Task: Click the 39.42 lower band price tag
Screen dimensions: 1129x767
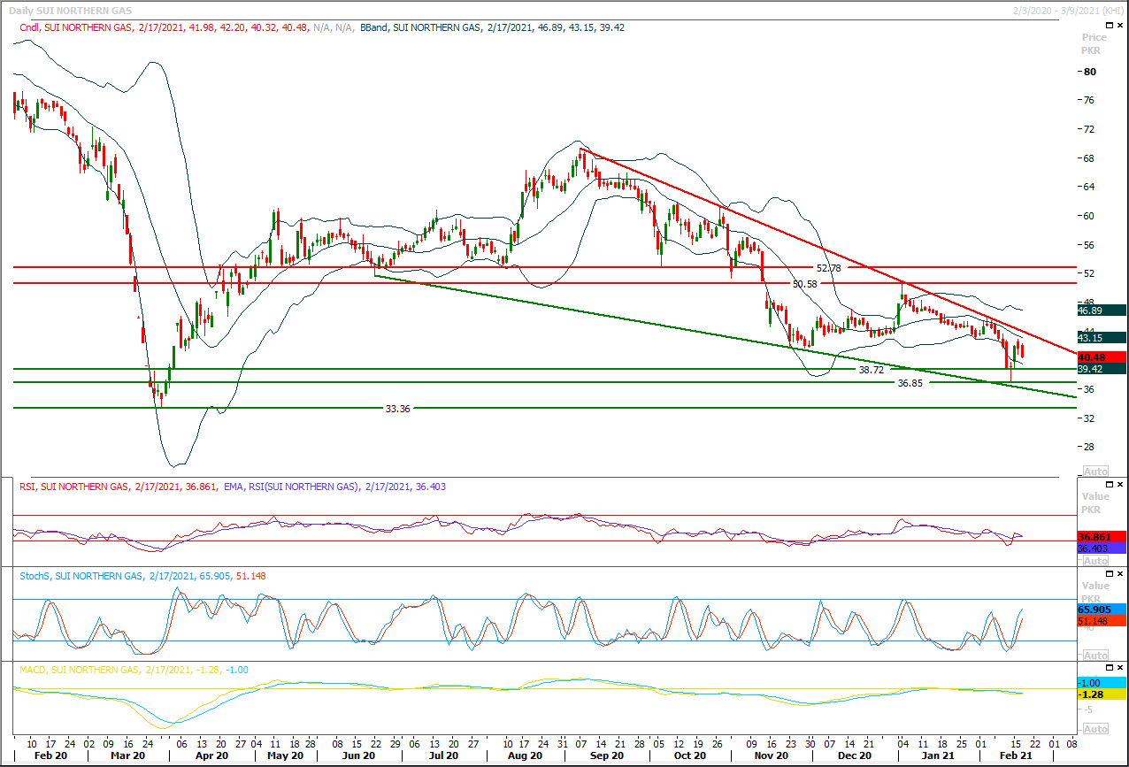Action: coord(1102,368)
